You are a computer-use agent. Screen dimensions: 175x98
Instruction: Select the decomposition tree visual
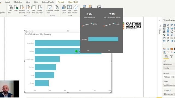[172, 41]
